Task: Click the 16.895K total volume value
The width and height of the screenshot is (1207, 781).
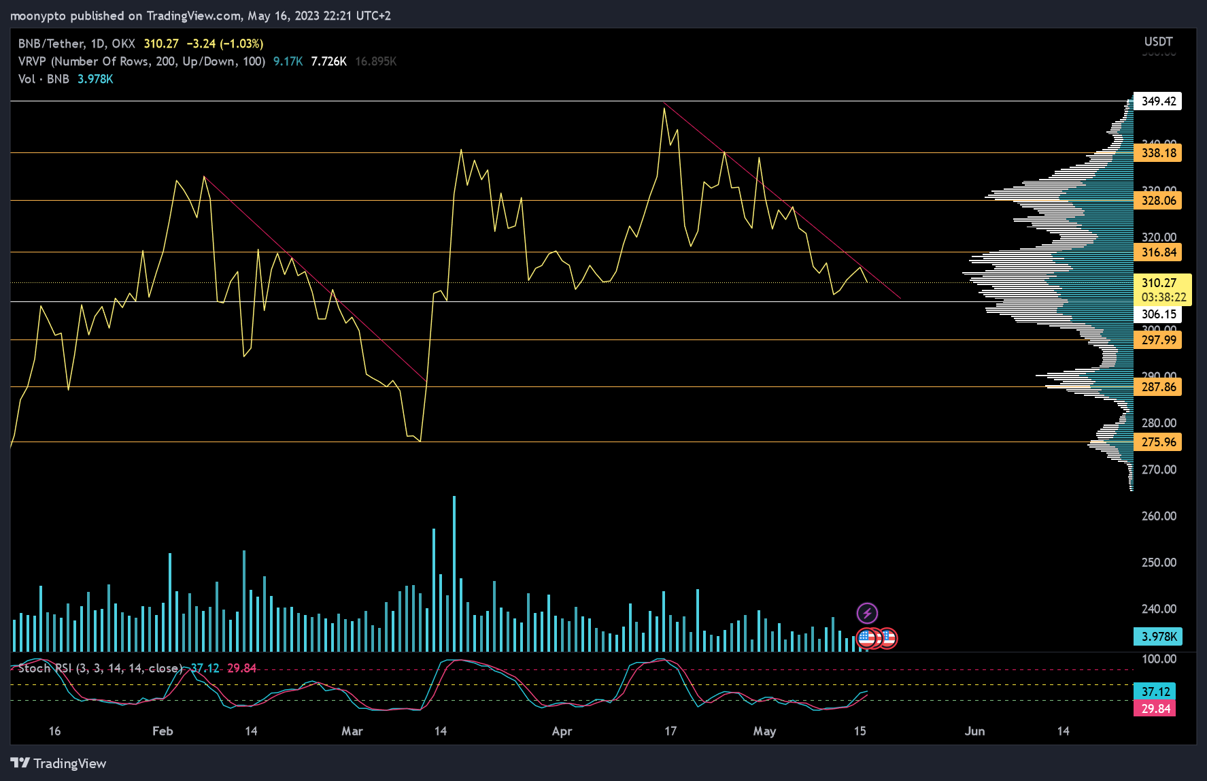Action: (x=375, y=61)
